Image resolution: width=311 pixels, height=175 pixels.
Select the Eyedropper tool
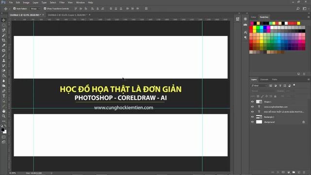coord(3,45)
